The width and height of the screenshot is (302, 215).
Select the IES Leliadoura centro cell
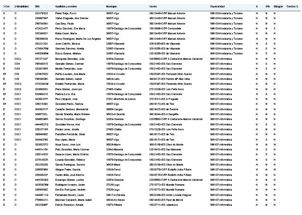[x=164, y=205]
